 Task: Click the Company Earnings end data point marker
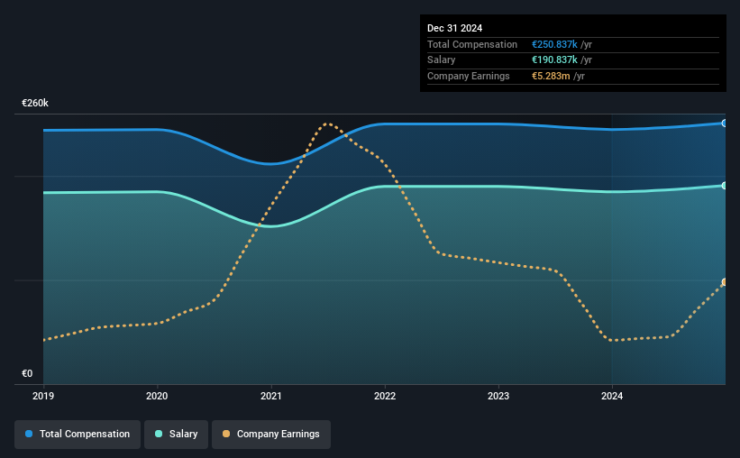pos(725,282)
